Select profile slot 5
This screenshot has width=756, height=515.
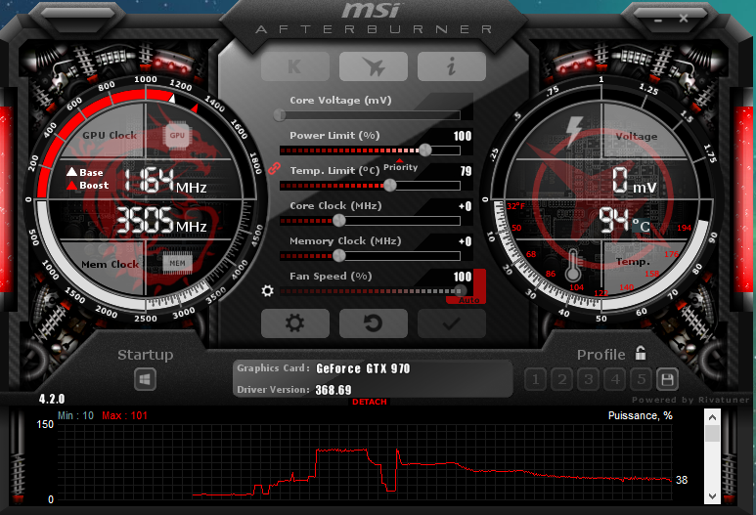642,379
